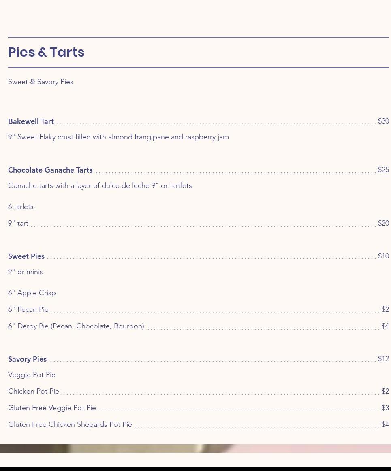Click the Bakewell Tart $30 price

click(x=383, y=121)
